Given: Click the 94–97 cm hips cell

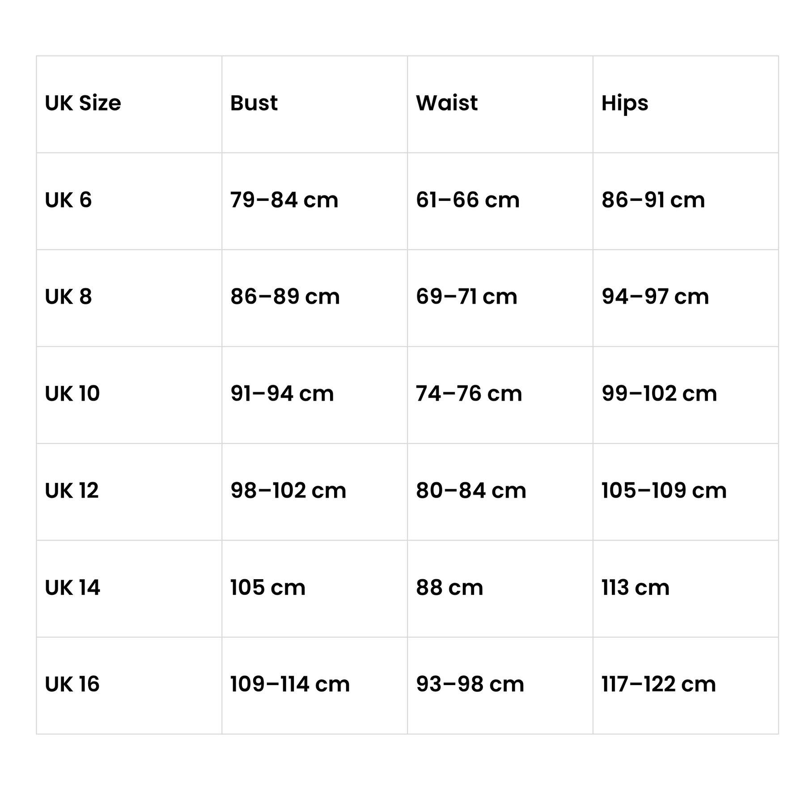Looking at the screenshot, I should coord(655,297).
